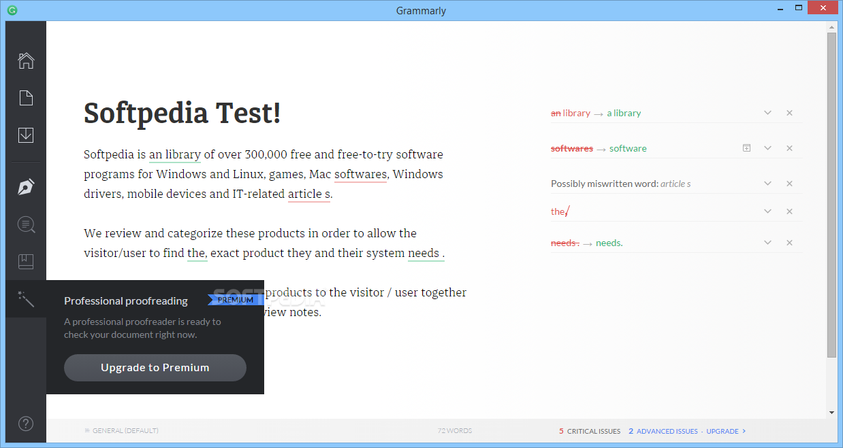Accept 'a library' correction
Viewport: 843px width, 448px height.
tap(624, 113)
